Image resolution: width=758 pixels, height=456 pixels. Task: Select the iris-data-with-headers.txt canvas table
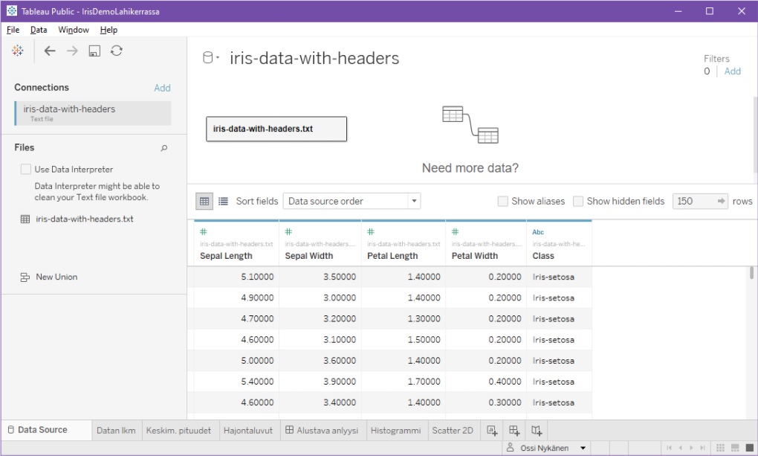click(x=276, y=129)
